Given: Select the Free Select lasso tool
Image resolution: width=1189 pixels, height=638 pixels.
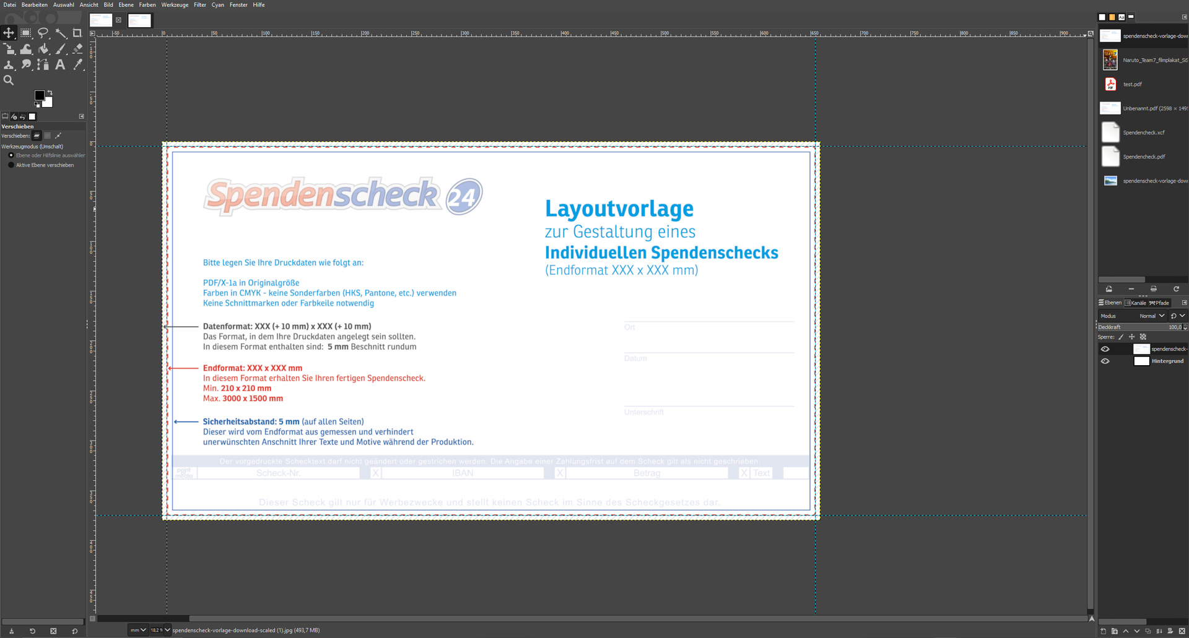Looking at the screenshot, I should point(43,33).
